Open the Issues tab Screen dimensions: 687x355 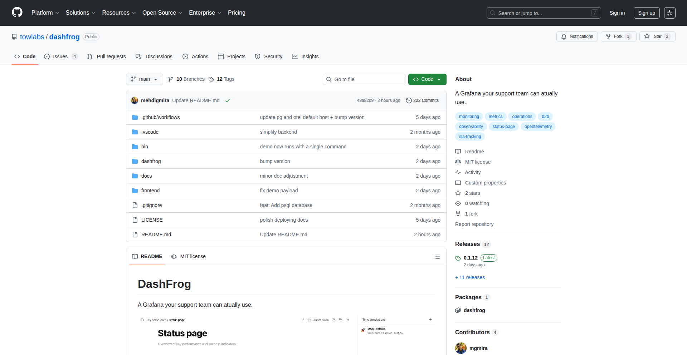[61, 56]
